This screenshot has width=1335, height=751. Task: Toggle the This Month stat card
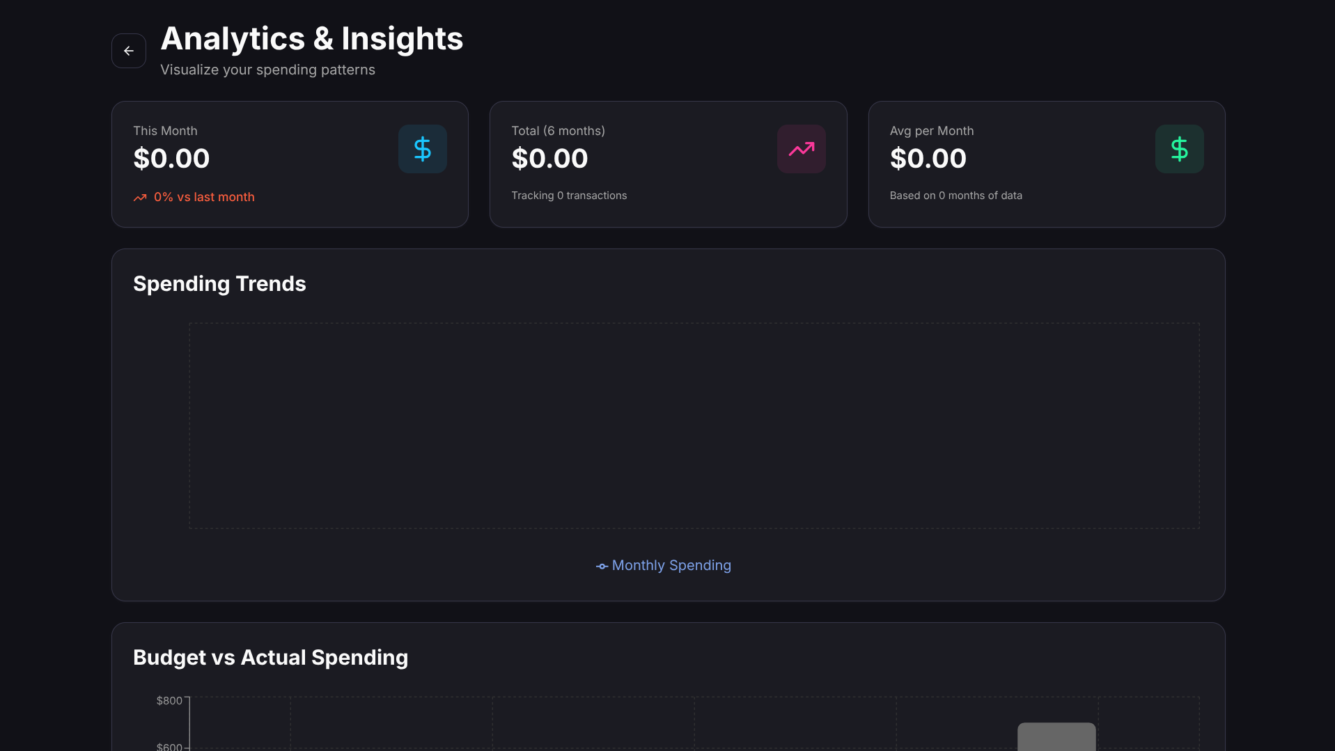[290, 164]
